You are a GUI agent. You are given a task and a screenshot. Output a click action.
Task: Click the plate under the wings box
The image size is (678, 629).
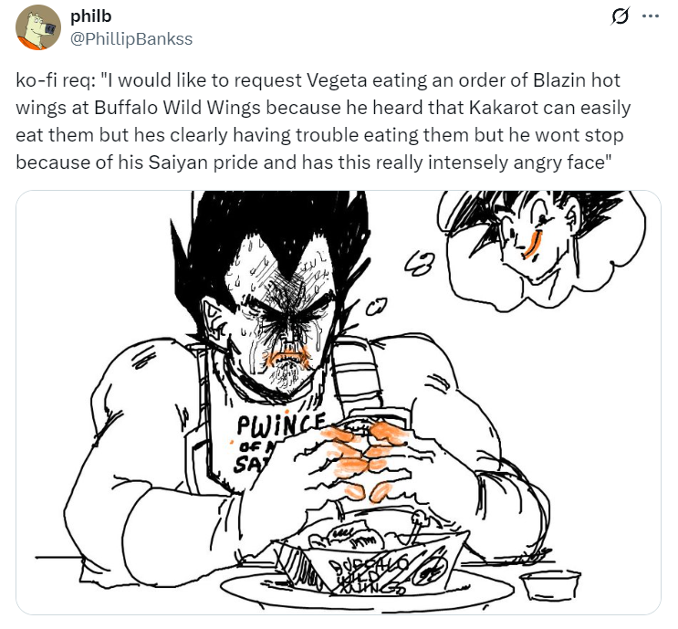pos(368,588)
